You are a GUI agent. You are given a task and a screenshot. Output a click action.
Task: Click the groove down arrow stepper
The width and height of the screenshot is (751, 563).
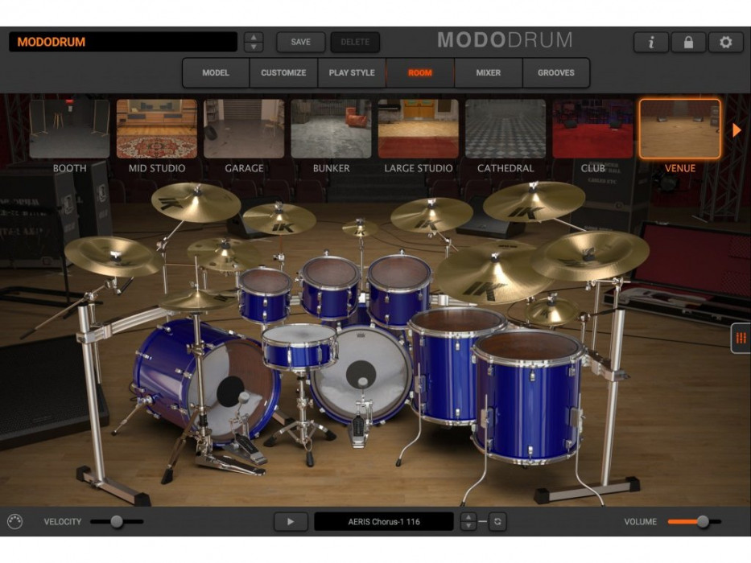tap(468, 525)
